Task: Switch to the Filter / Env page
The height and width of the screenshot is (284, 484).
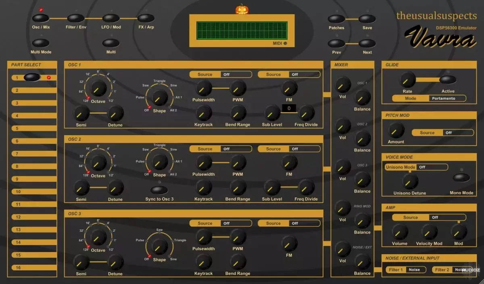Action: pos(76,18)
